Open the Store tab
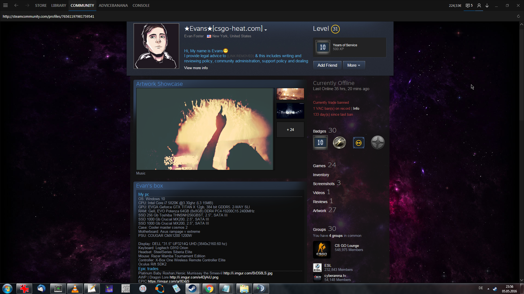This screenshot has height=294, width=524. (x=41, y=5)
